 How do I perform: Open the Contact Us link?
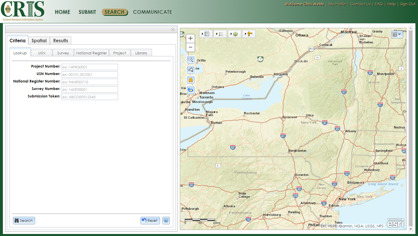tap(360, 4)
